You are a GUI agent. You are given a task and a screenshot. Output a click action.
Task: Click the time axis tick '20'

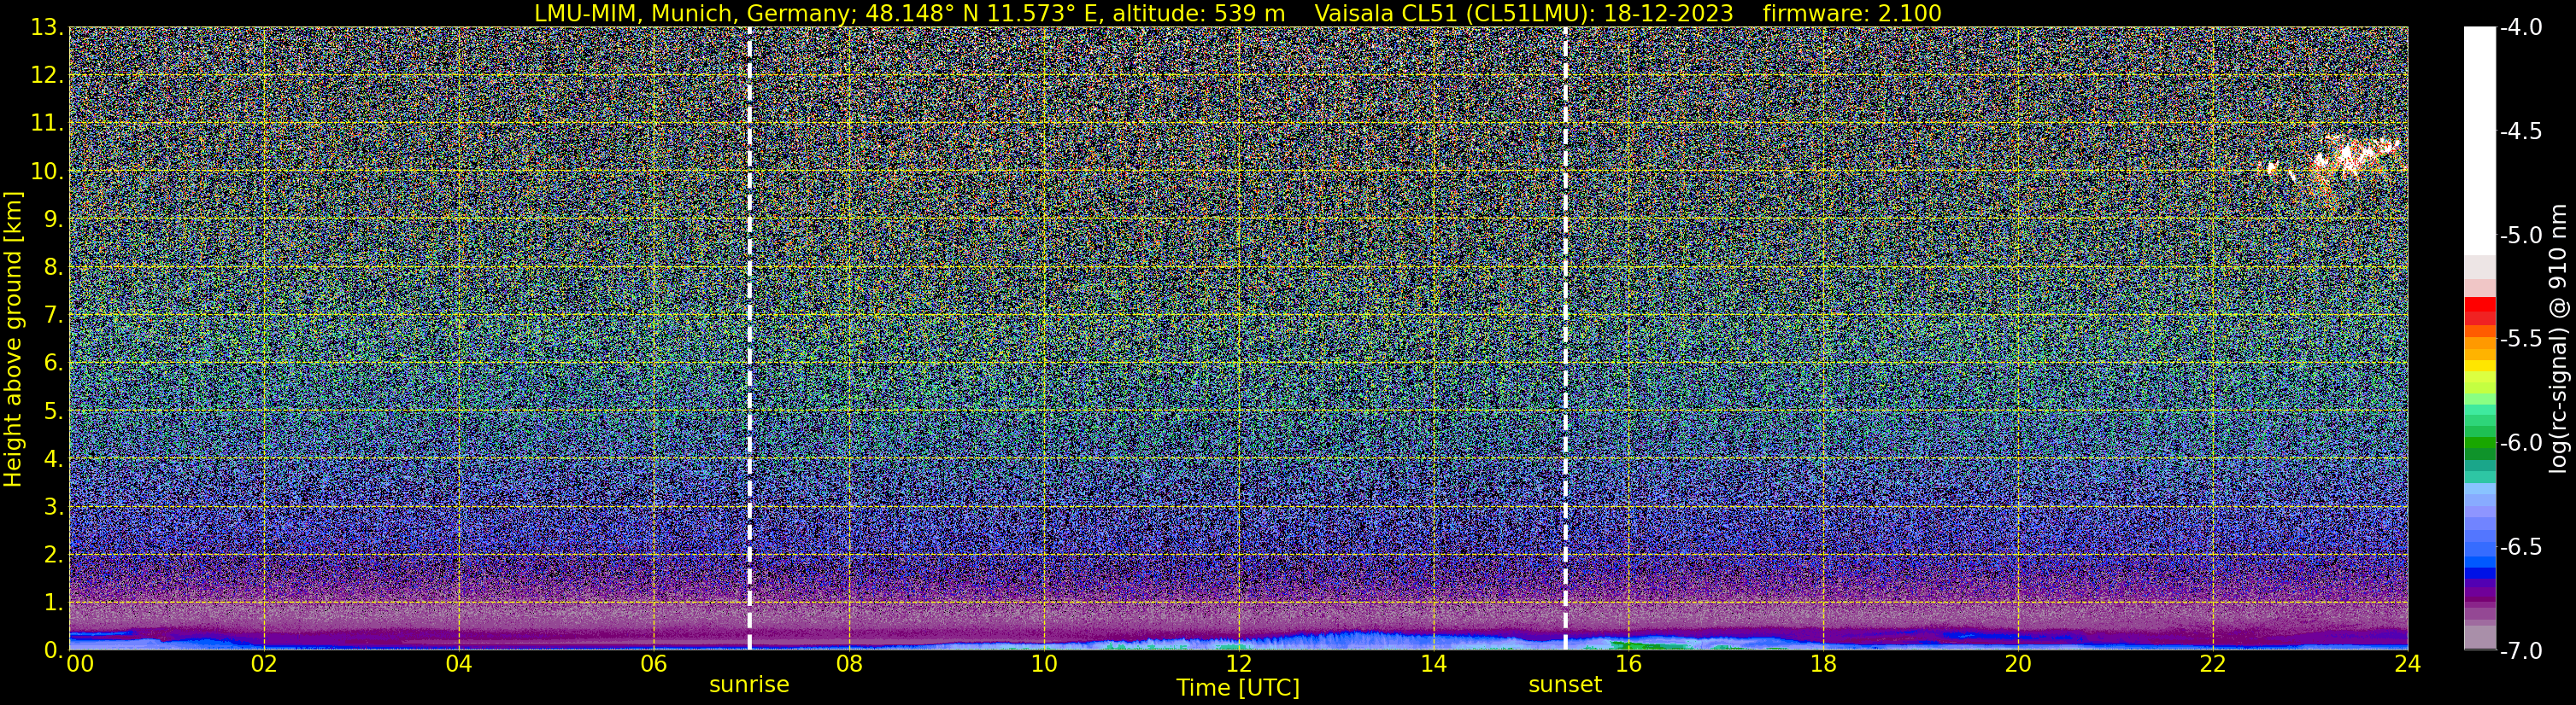click(2018, 665)
